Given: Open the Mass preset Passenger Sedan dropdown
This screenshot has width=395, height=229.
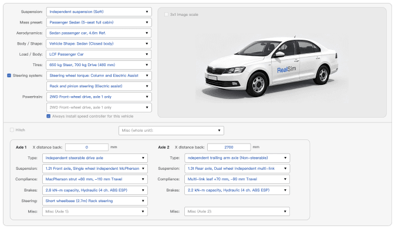Looking at the screenshot, I should (x=99, y=22).
